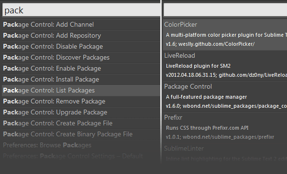Click the command palette search field containing 'pack'
The height and width of the screenshot is (174, 287).
click(x=81, y=10)
